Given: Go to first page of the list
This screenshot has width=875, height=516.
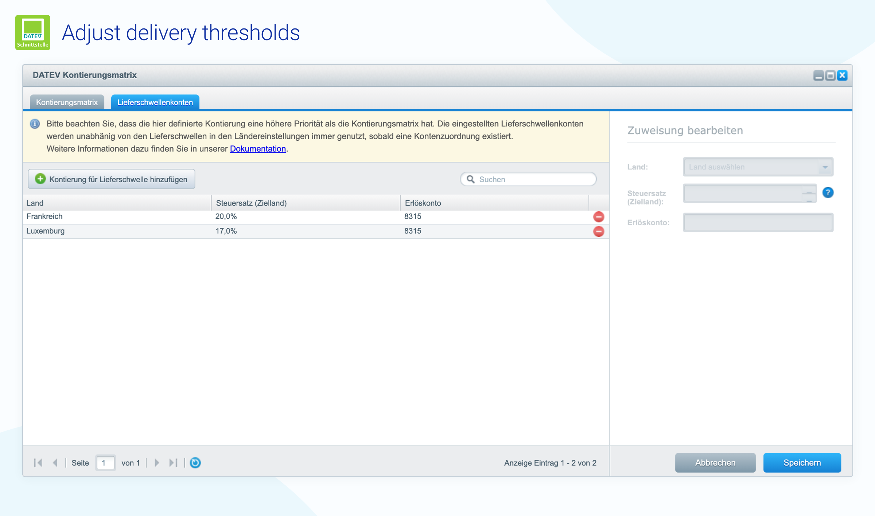Looking at the screenshot, I should point(38,463).
